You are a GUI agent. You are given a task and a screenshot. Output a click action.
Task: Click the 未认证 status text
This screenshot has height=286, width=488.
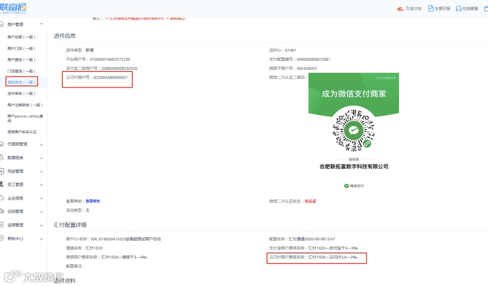click(x=310, y=201)
